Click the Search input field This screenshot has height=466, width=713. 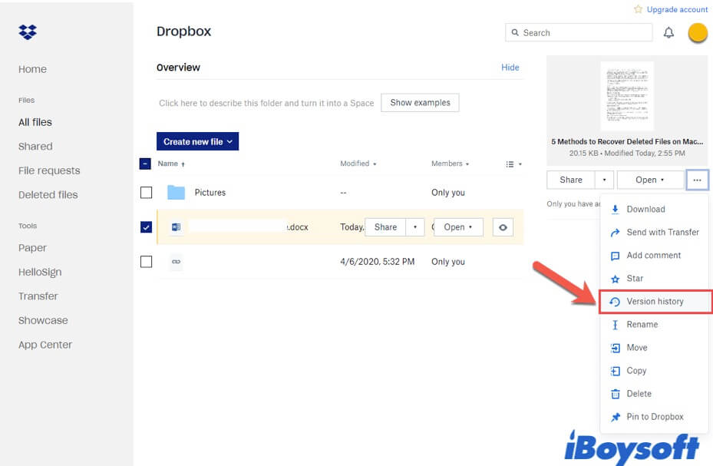tap(583, 33)
